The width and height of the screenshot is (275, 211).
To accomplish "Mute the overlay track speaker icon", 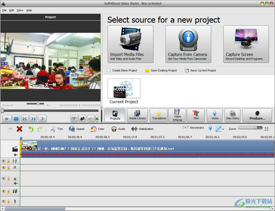I will (x=16, y=183).
